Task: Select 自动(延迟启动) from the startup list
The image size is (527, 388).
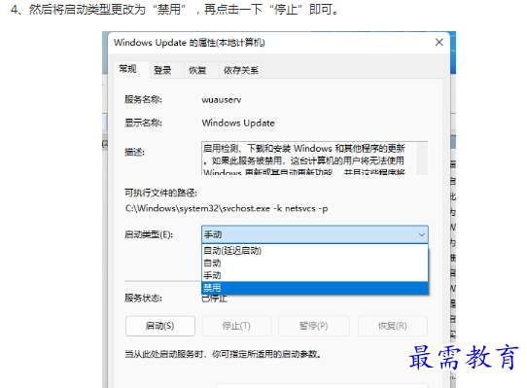Action: [x=315, y=251]
